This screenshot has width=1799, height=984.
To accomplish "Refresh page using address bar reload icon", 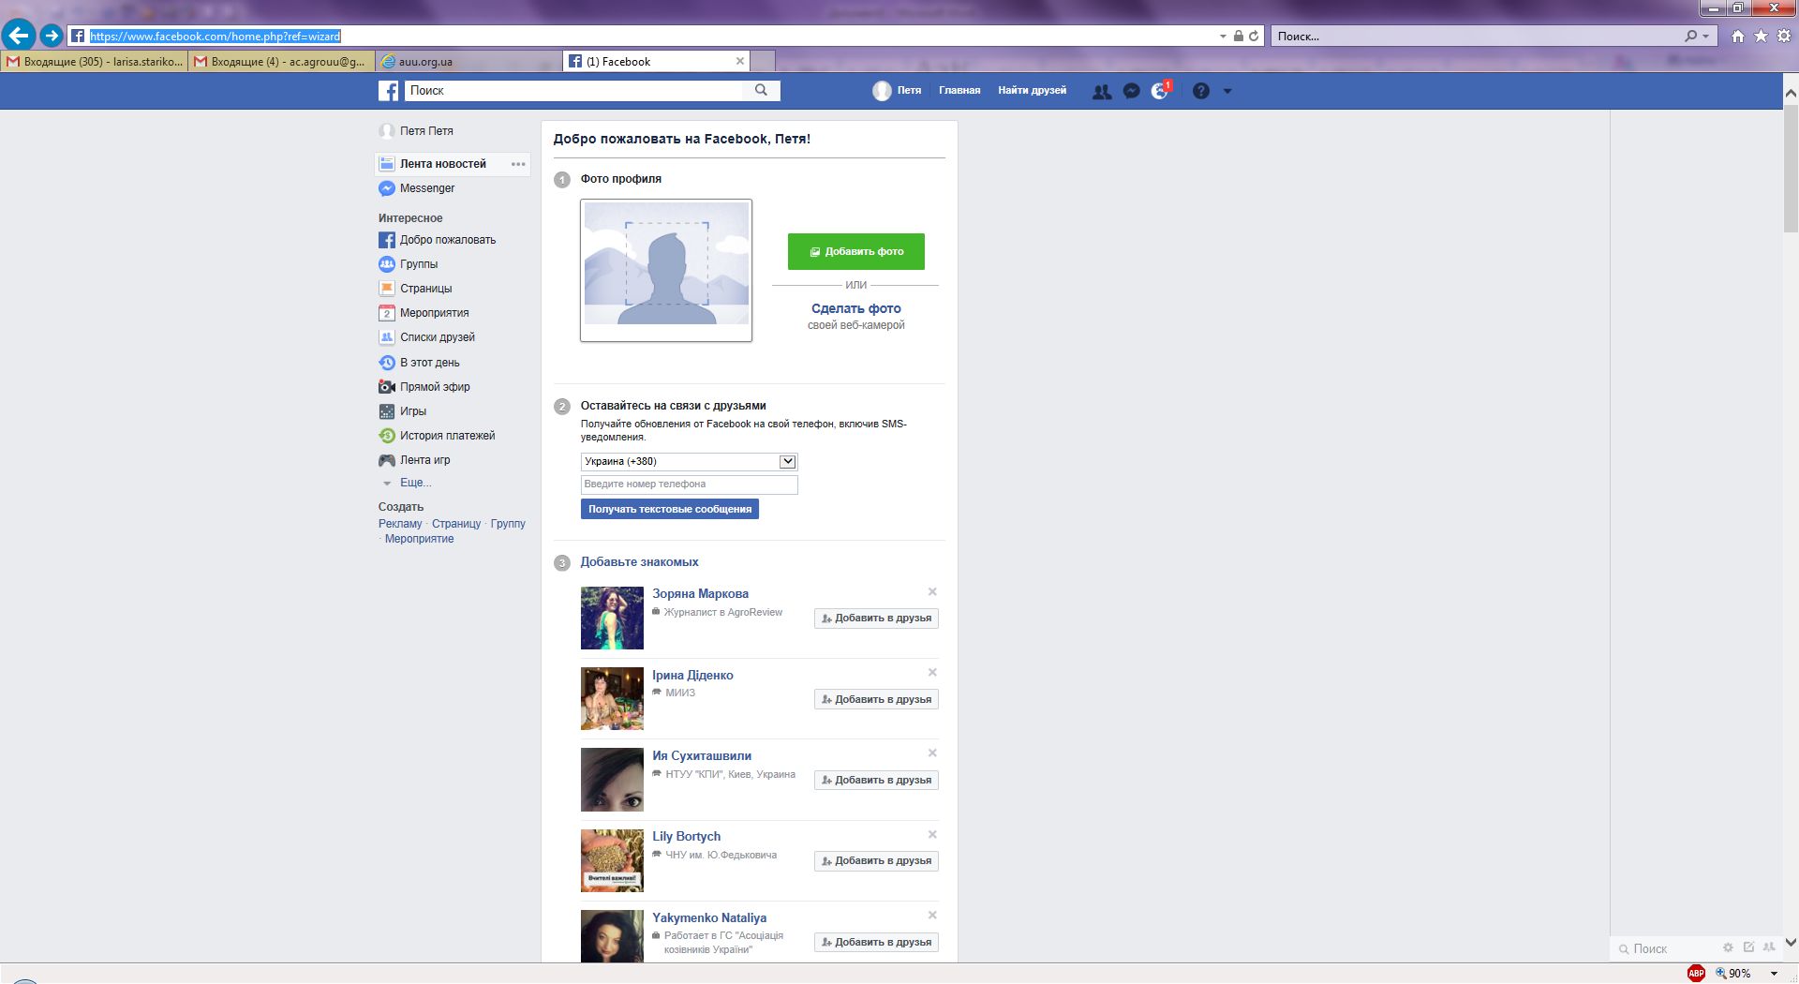I will [1254, 37].
